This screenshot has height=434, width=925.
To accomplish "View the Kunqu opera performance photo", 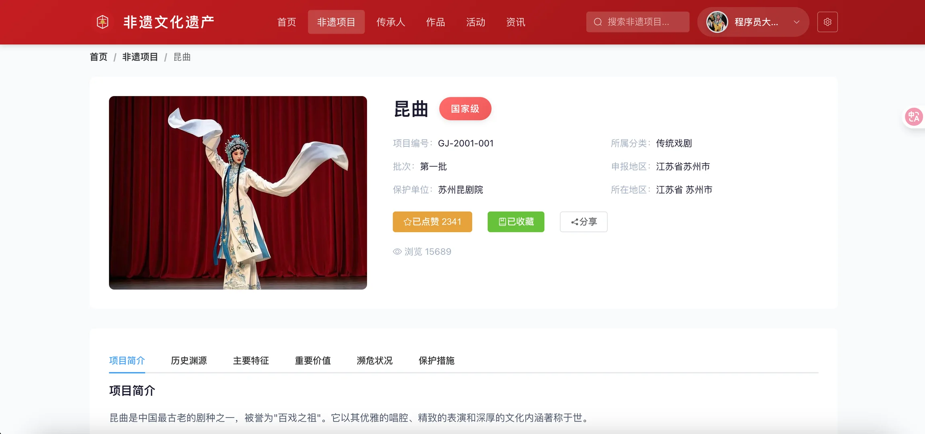I will tap(237, 192).
